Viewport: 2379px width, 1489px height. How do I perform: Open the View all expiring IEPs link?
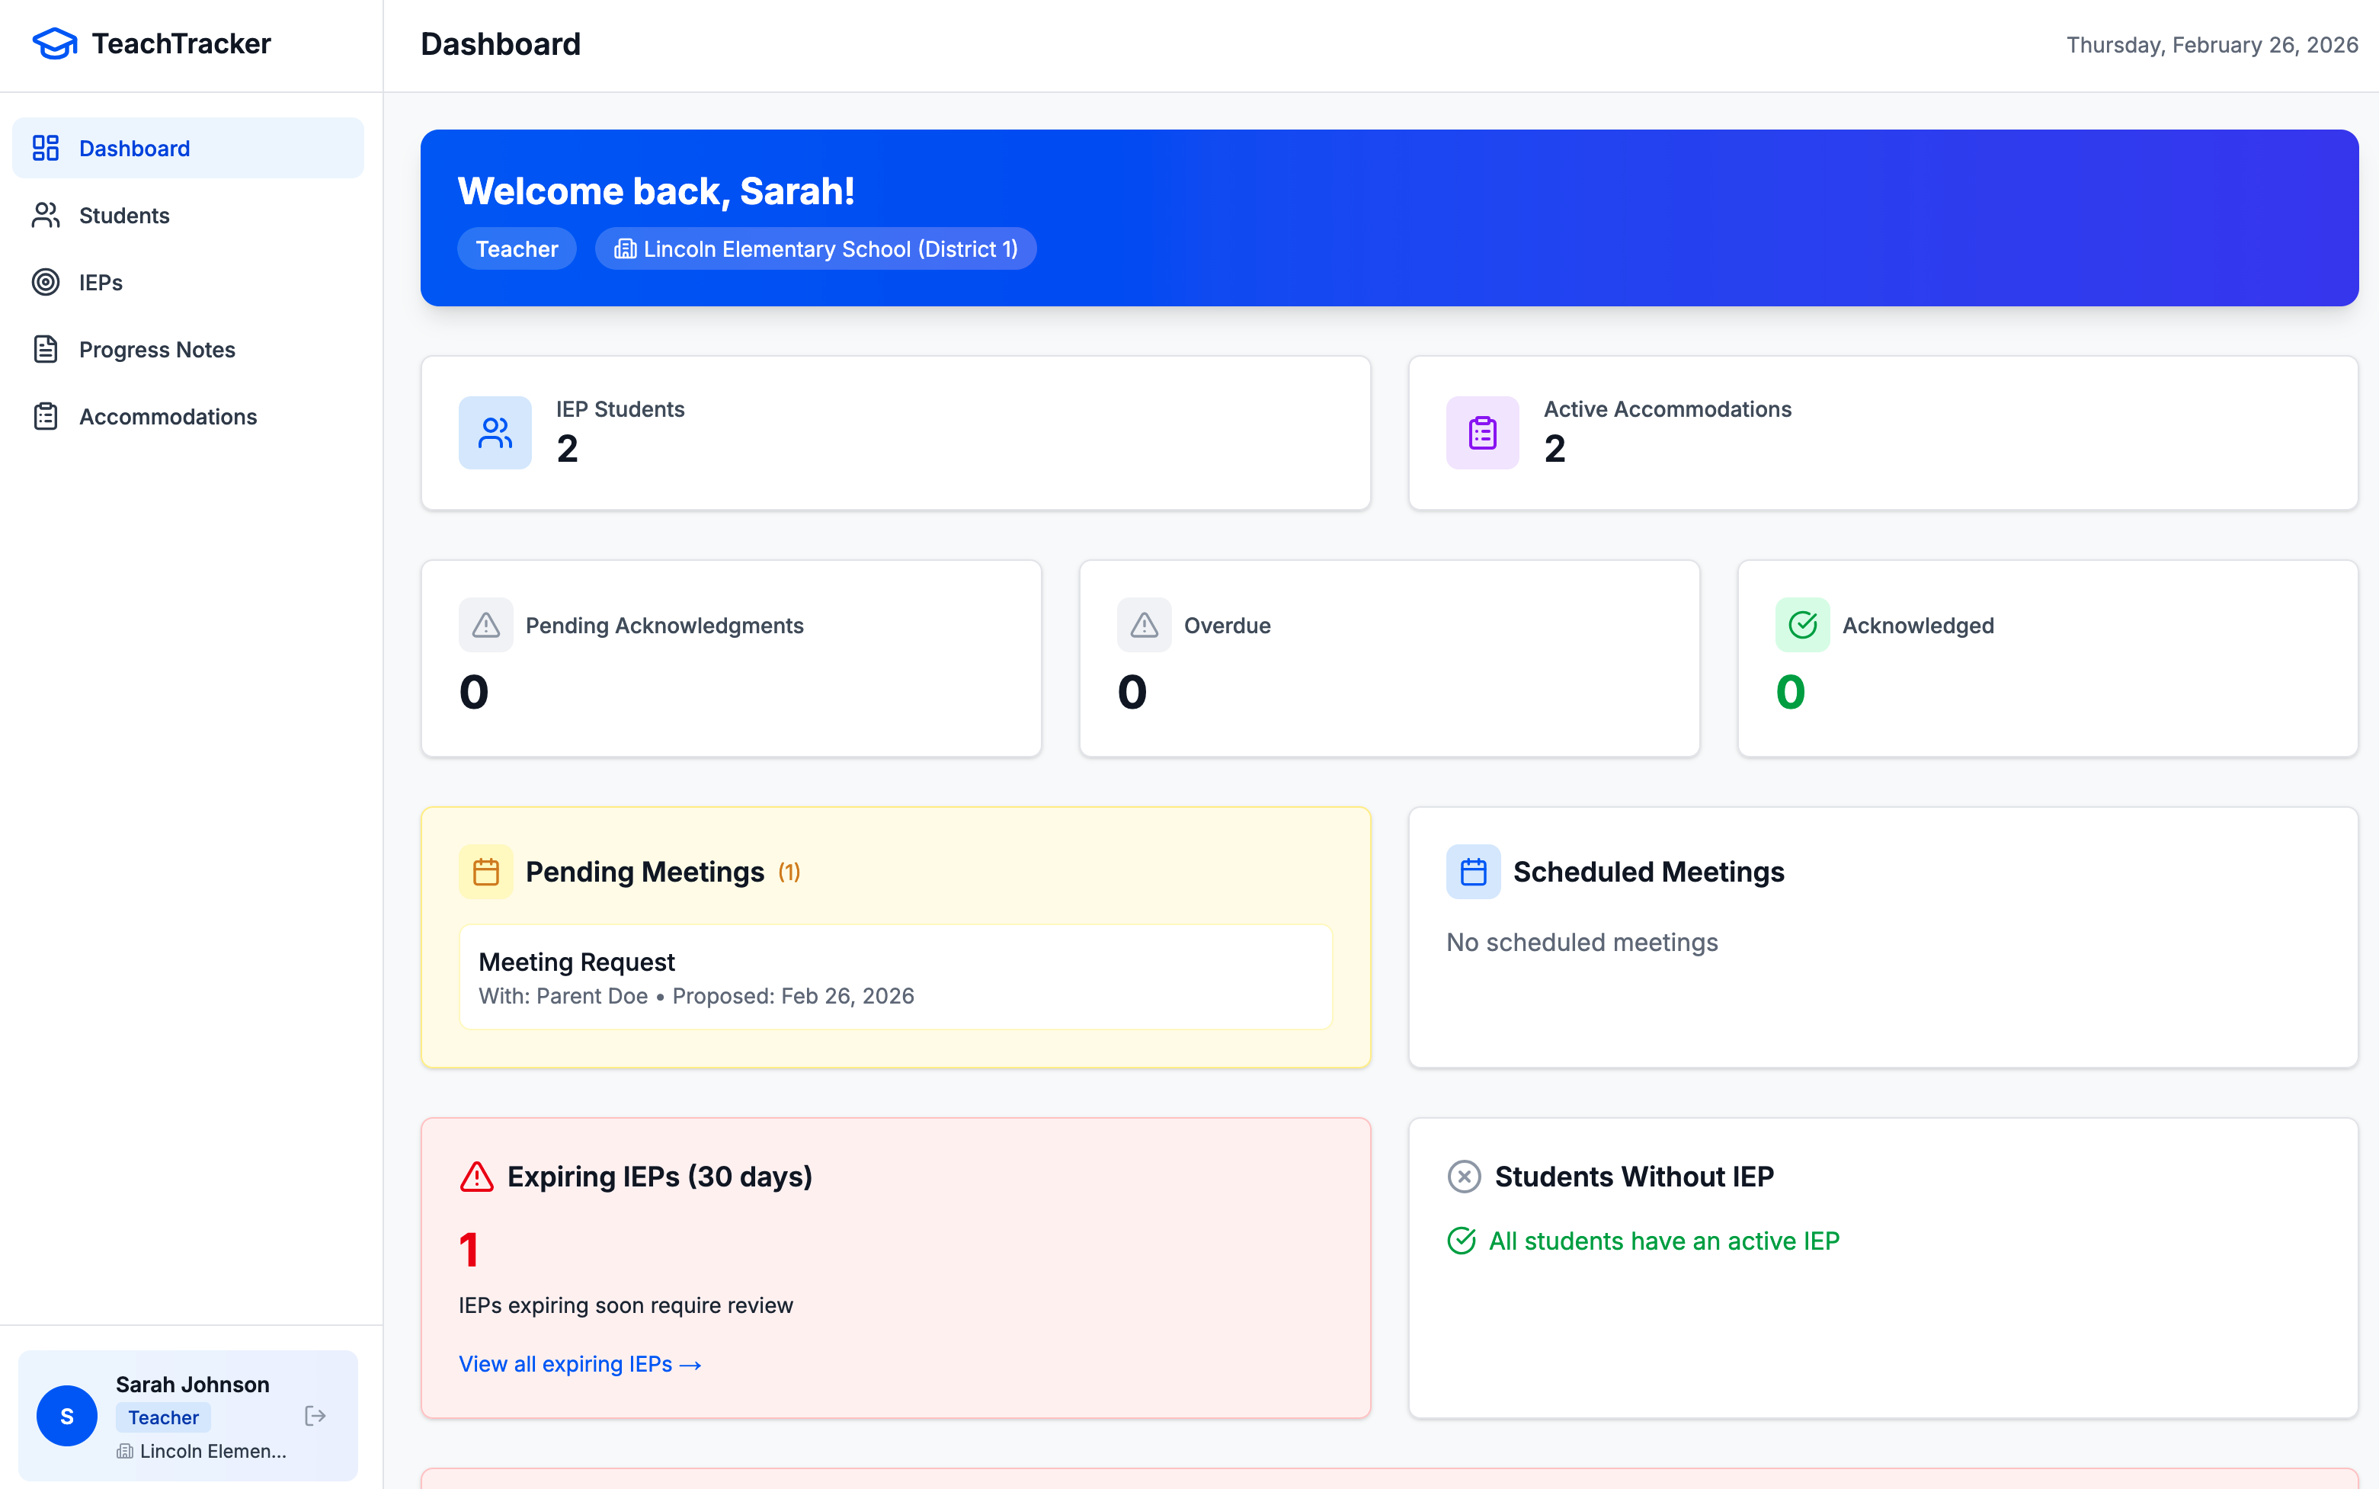pos(579,1363)
